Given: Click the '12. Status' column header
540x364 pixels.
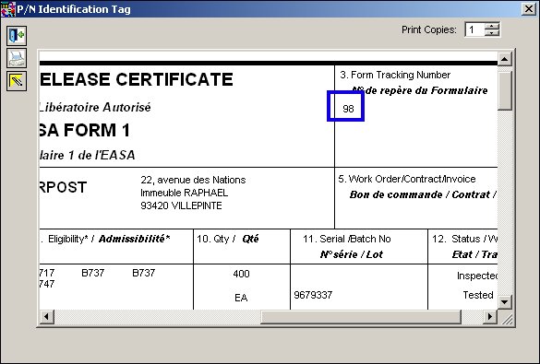Looking at the screenshot, I should click(464, 239).
